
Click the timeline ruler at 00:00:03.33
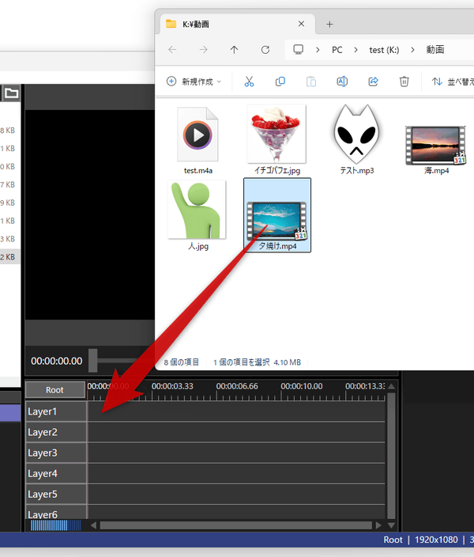[172, 386]
